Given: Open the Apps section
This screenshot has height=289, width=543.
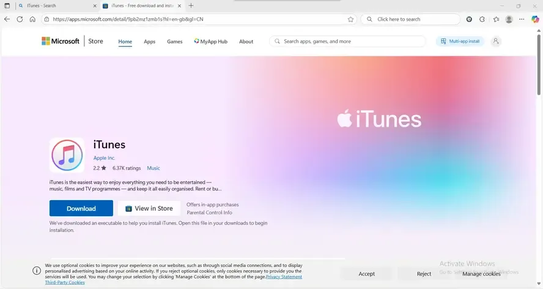Looking at the screenshot, I should pos(149,41).
